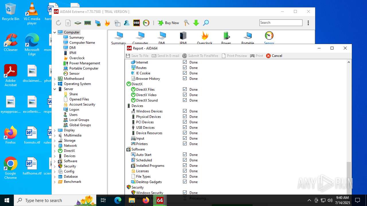Open Task View on the taskbar
Viewport: 367px width, 206px height.
click(104, 200)
